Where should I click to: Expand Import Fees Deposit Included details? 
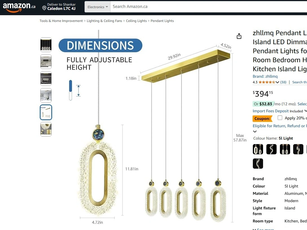[306, 111]
